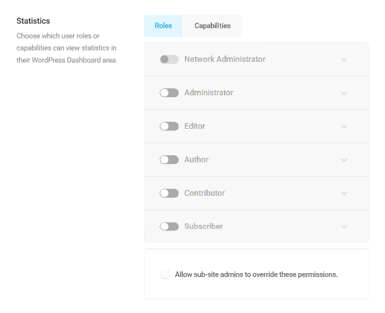Click the Subscriber row chevron arrow
This screenshot has height=313, width=385.
coord(344,227)
